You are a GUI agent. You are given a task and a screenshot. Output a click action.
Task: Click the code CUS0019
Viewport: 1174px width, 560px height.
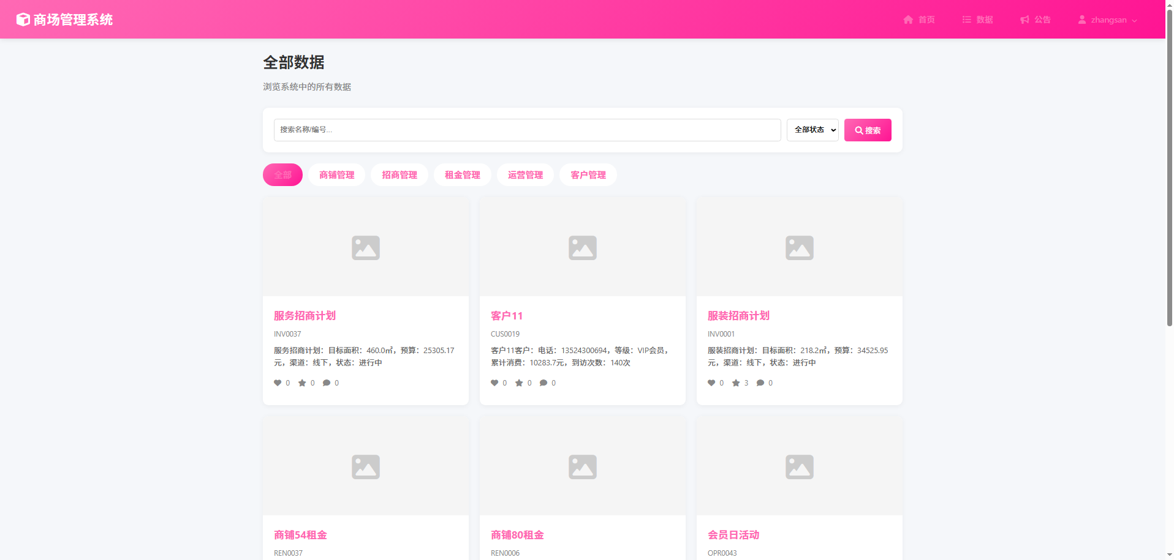[505, 334]
